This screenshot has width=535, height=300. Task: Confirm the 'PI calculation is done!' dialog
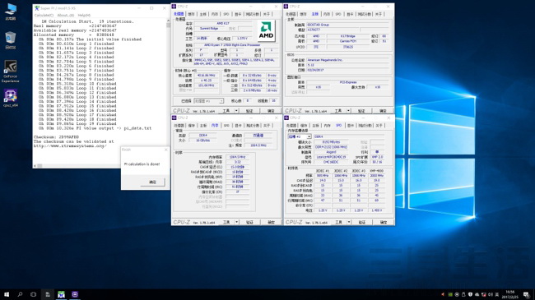pos(152,182)
